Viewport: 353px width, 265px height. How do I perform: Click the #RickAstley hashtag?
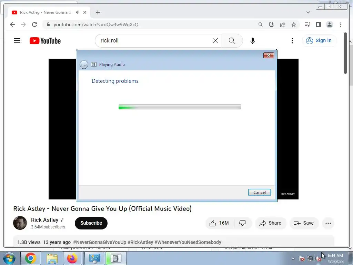[x=140, y=242]
